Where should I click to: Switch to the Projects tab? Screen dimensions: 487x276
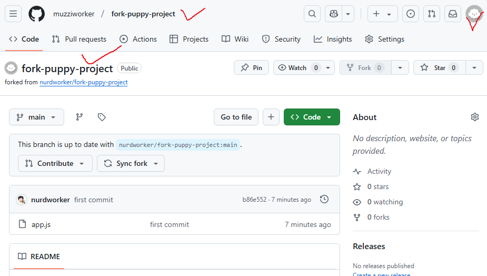pos(189,39)
